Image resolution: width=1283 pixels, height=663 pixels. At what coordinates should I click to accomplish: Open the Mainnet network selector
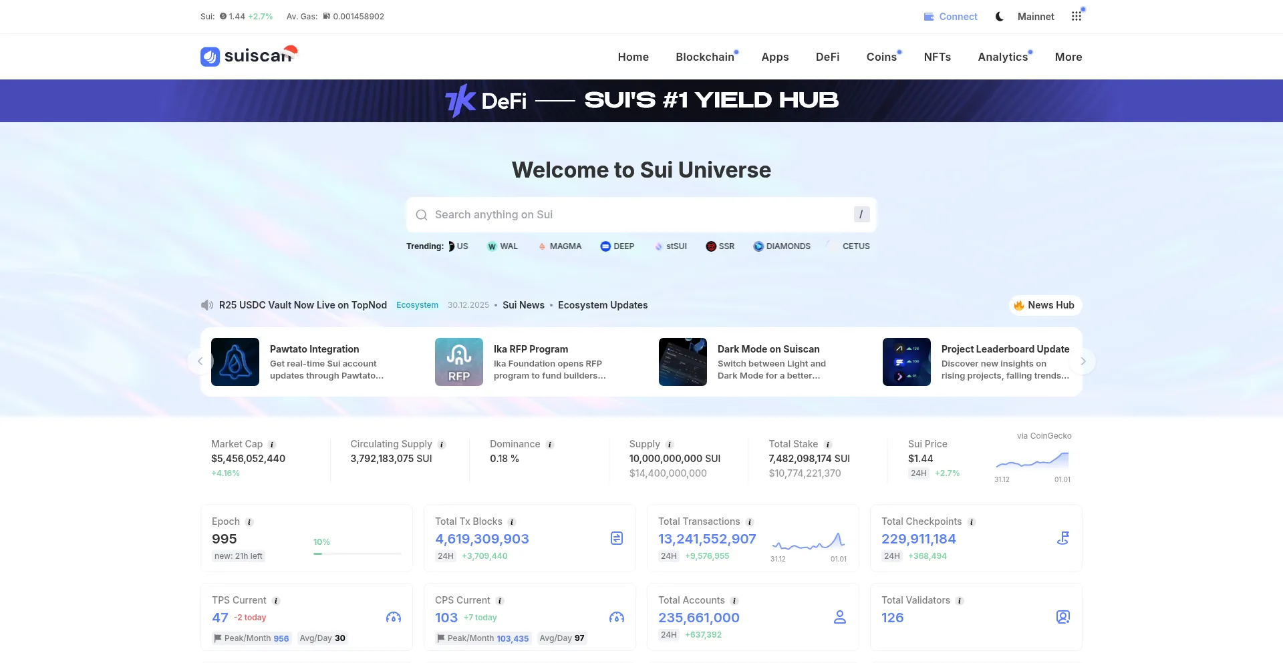[x=1035, y=17]
